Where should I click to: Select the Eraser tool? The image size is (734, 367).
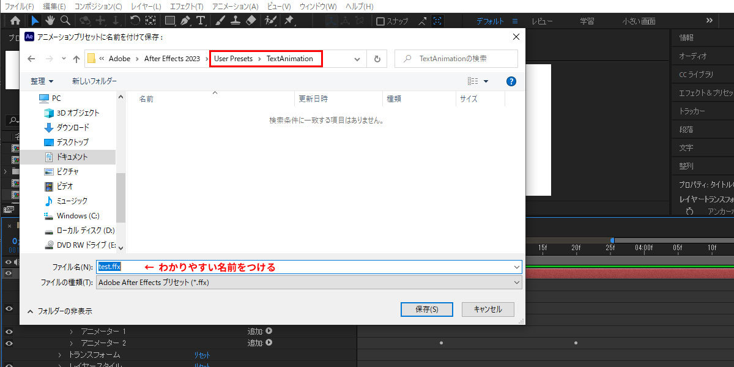[x=250, y=21]
